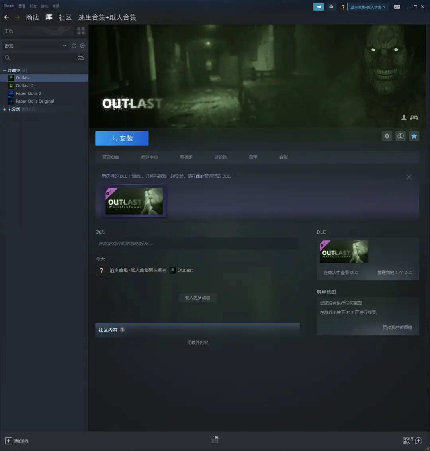
Task: Click the back navigation arrow
Action: pos(7,17)
